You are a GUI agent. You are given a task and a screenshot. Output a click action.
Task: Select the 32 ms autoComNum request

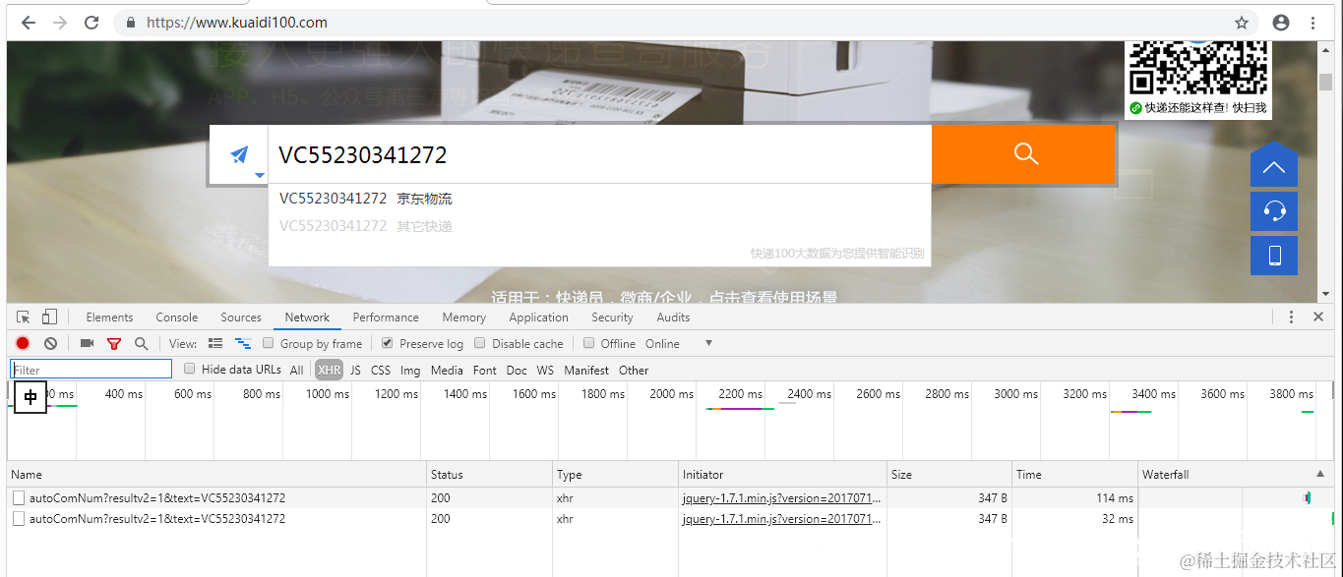pyautogui.click(x=671, y=518)
